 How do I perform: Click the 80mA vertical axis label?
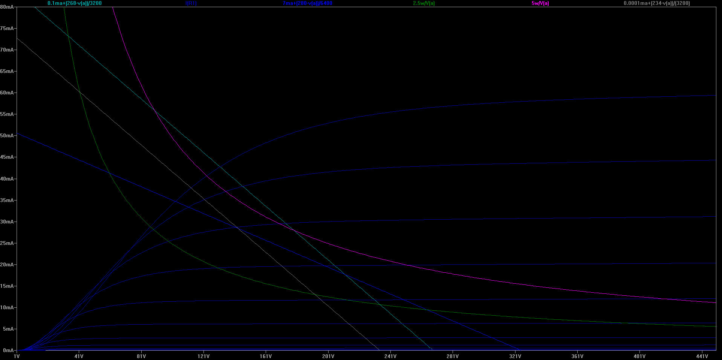(x=7, y=7)
